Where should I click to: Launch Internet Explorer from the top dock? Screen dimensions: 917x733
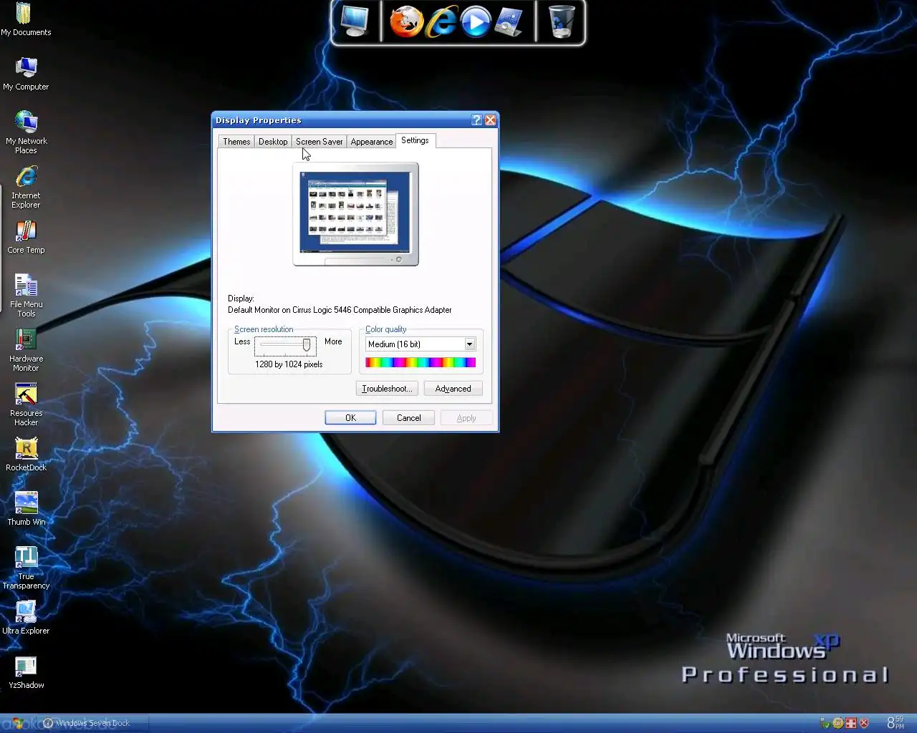(x=441, y=21)
